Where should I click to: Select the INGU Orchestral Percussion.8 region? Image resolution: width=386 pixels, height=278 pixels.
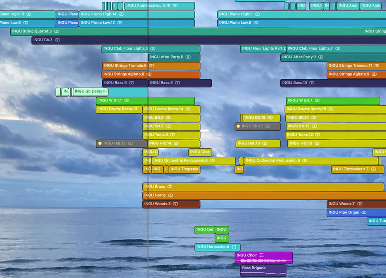(194, 160)
